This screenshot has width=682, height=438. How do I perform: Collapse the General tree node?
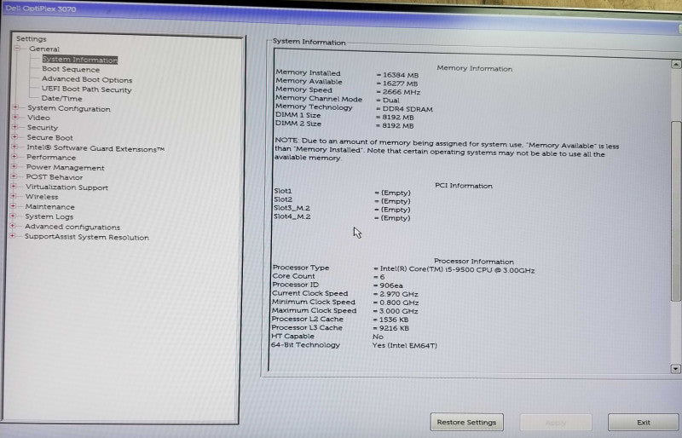point(17,49)
